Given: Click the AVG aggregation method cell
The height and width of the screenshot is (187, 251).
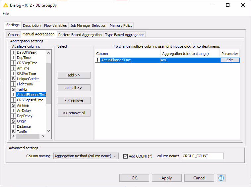Looking at the screenshot, I should click(x=190, y=60).
